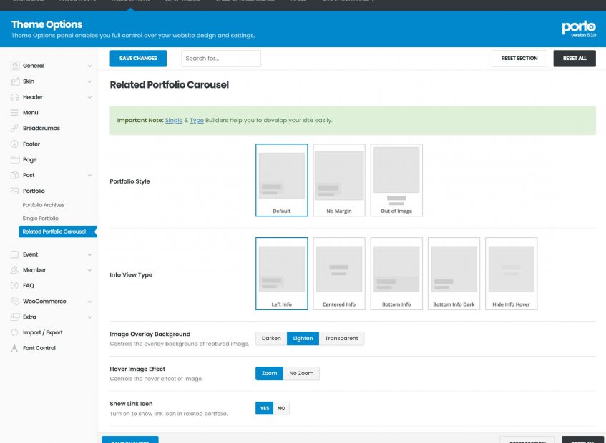The height and width of the screenshot is (443, 606).
Task: Set Image Overlay Background to Darken
Action: [271, 339]
